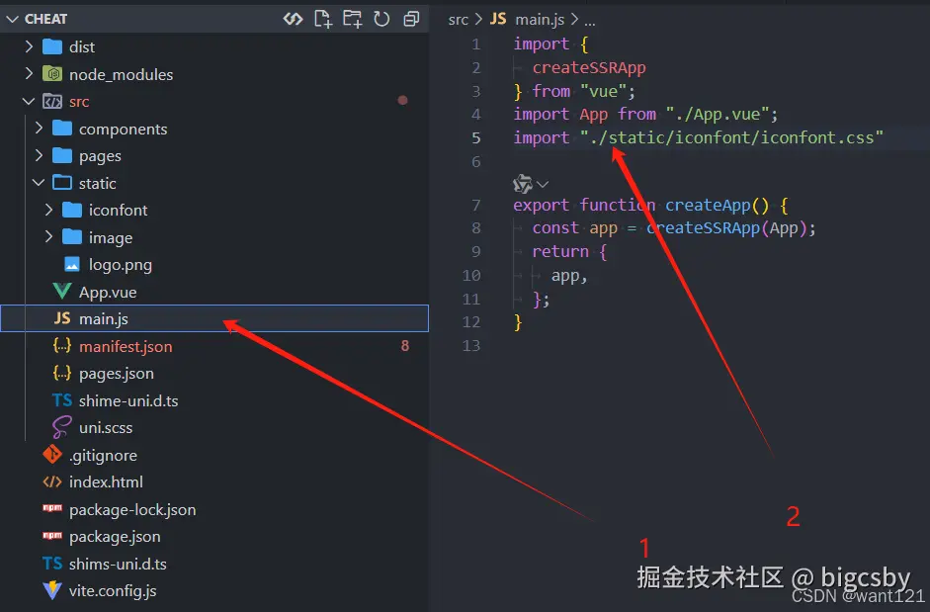The width and height of the screenshot is (930, 612).
Task: Click src in the breadcrumb bar
Action: [x=458, y=19]
